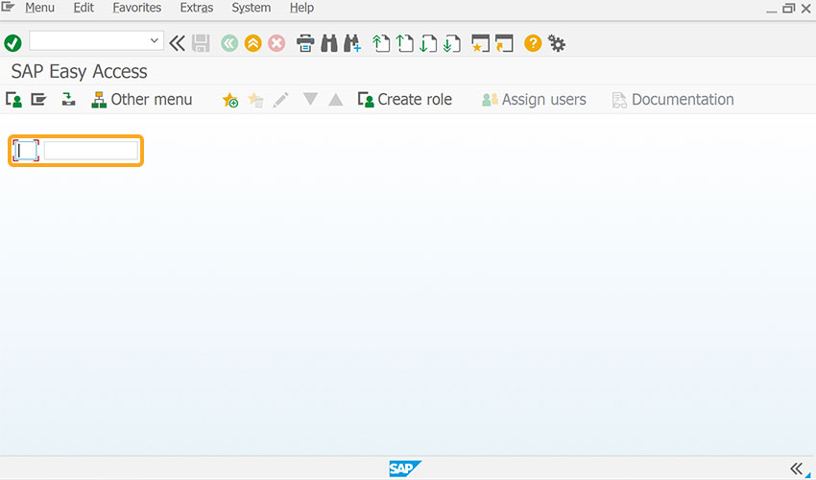Click the orange Exit up-arrow icon
This screenshot has width=816, height=480.
pyautogui.click(x=253, y=43)
